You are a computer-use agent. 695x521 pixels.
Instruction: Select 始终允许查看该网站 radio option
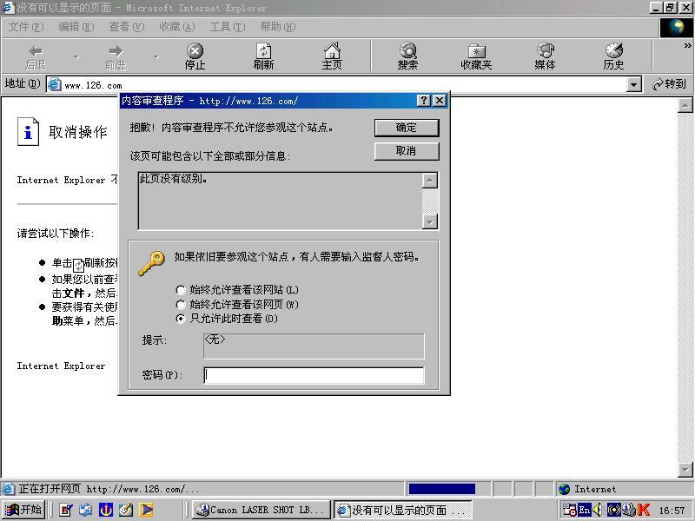[181, 290]
